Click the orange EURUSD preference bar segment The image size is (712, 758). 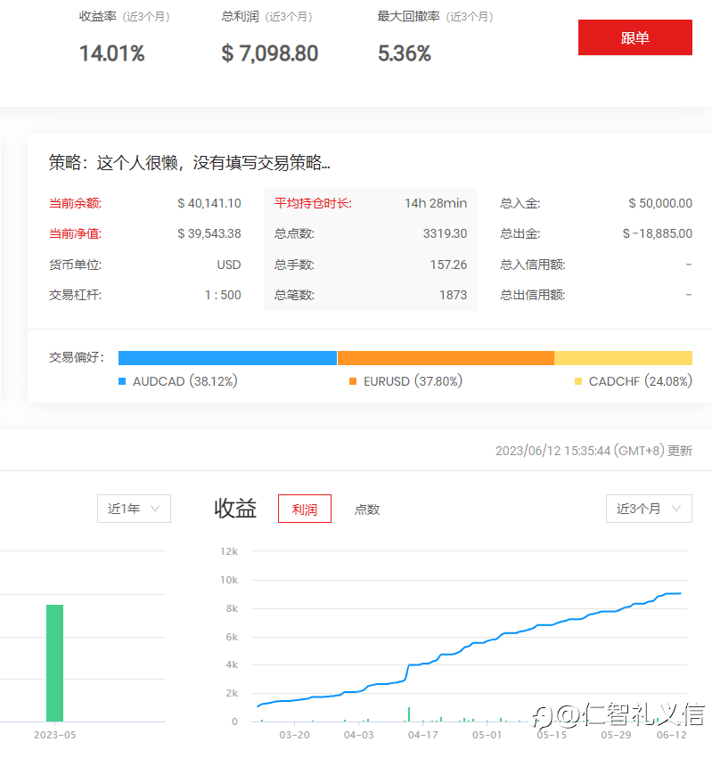446,358
